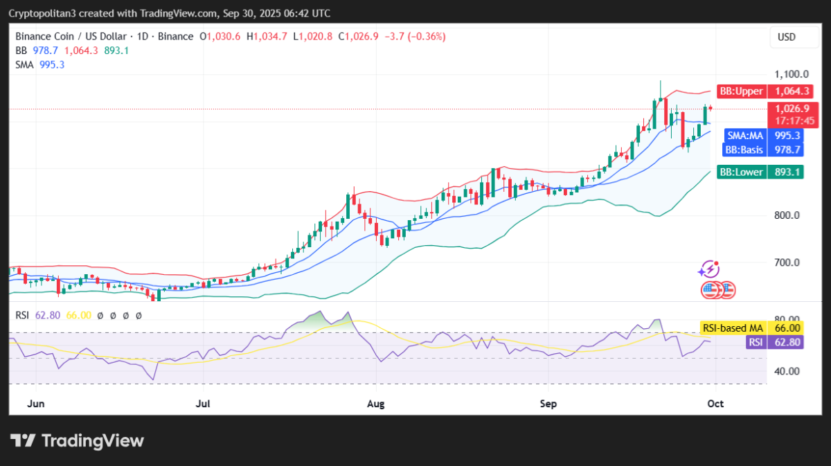Toggle the BB indicator via its legend
Viewport: 831px width, 466px height.
coord(21,50)
